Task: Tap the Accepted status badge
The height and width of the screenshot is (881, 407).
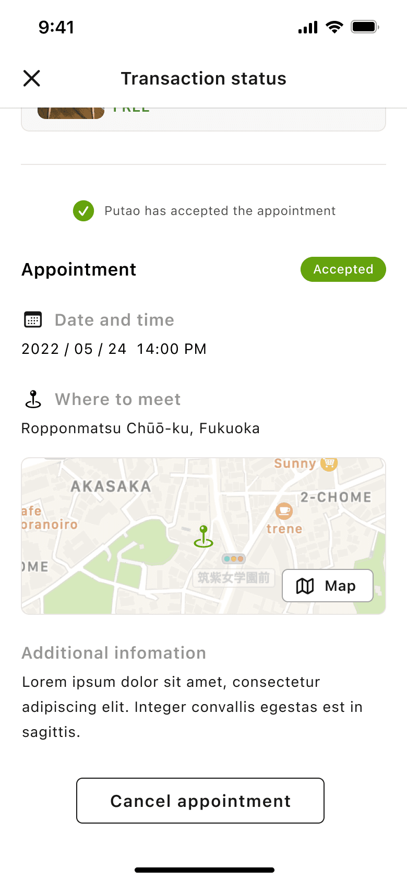Action: tap(343, 269)
